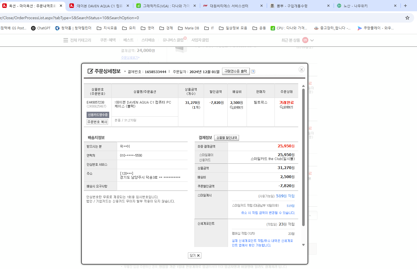Go to the 사업자클럽 menu

click(200, 40)
